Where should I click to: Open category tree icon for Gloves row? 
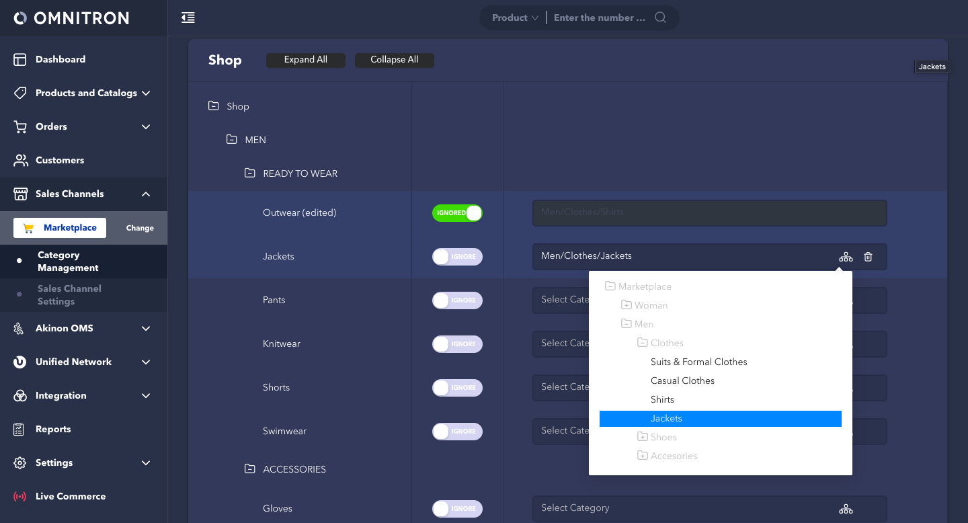pos(846,509)
